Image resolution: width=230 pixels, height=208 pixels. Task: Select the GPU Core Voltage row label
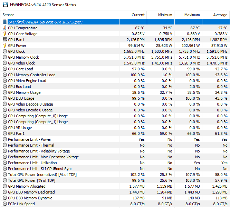pos(23,34)
